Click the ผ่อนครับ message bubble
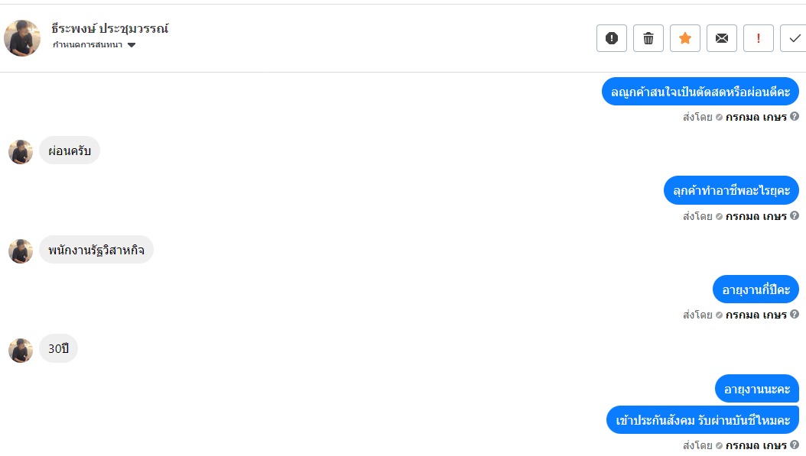Viewport: 806px width, 456px height. pyautogui.click(x=70, y=150)
